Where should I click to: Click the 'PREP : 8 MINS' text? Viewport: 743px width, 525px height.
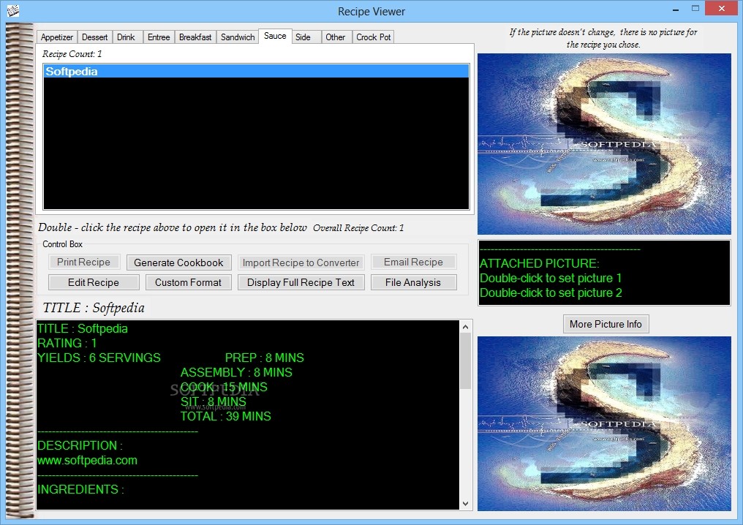coord(265,358)
